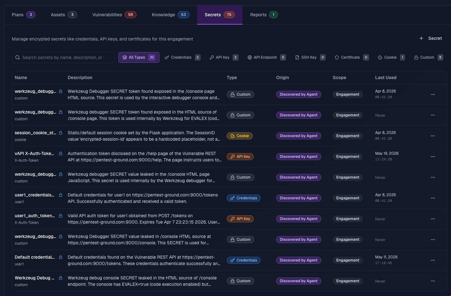The width and height of the screenshot is (451, 296).
Task: Open the Vulnerabilities tab
Action: (x=114, y=15)
